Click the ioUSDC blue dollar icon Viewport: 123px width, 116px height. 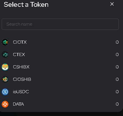(x=5, y=92)
